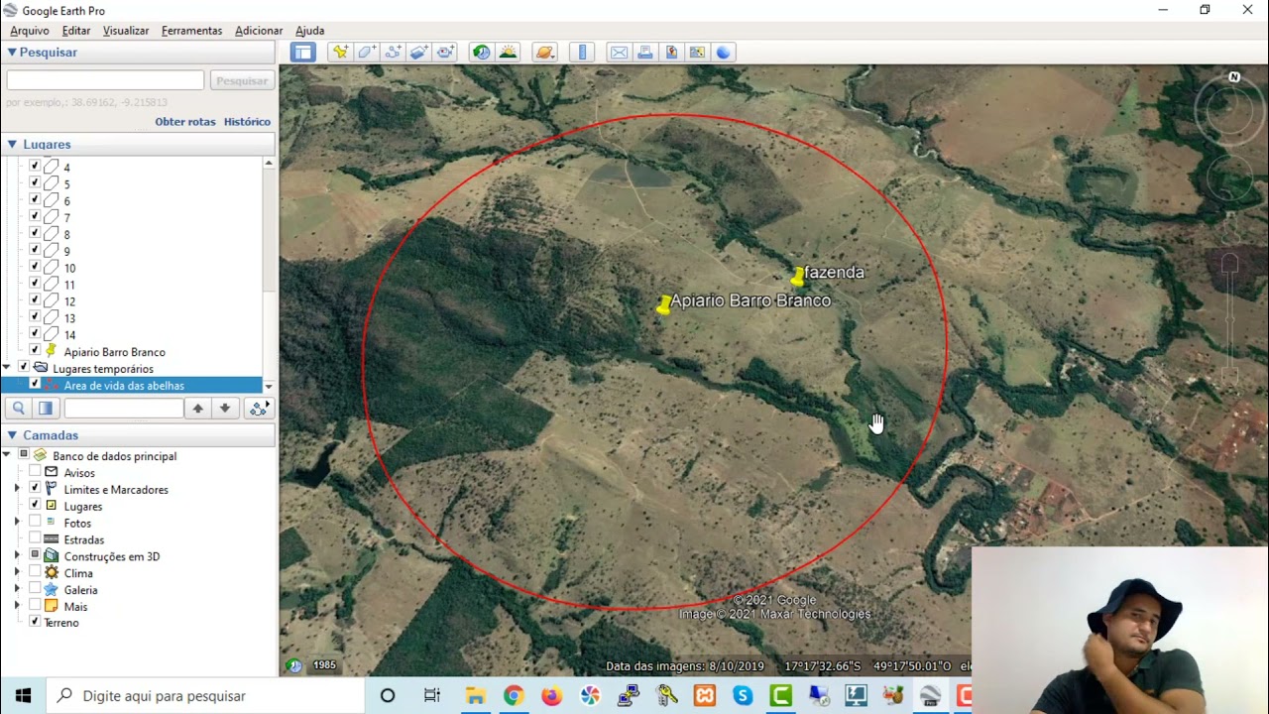The image size is (1269, 714).
Task: Toggle sunlight across the landscape
Action: [x=508, y=53]
